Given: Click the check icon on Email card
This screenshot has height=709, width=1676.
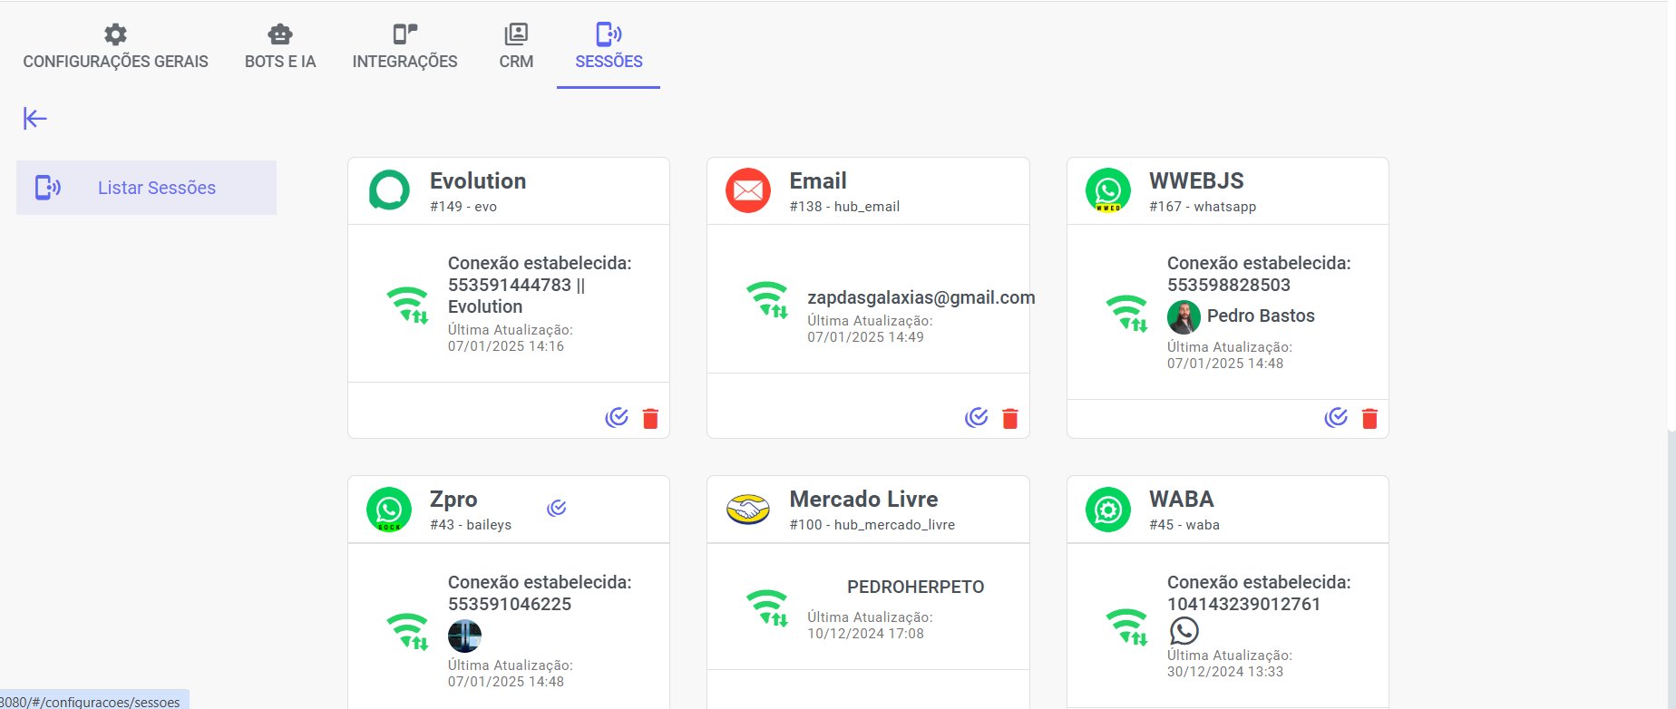Looking at the screenshot, I should (x=977, y=417).
